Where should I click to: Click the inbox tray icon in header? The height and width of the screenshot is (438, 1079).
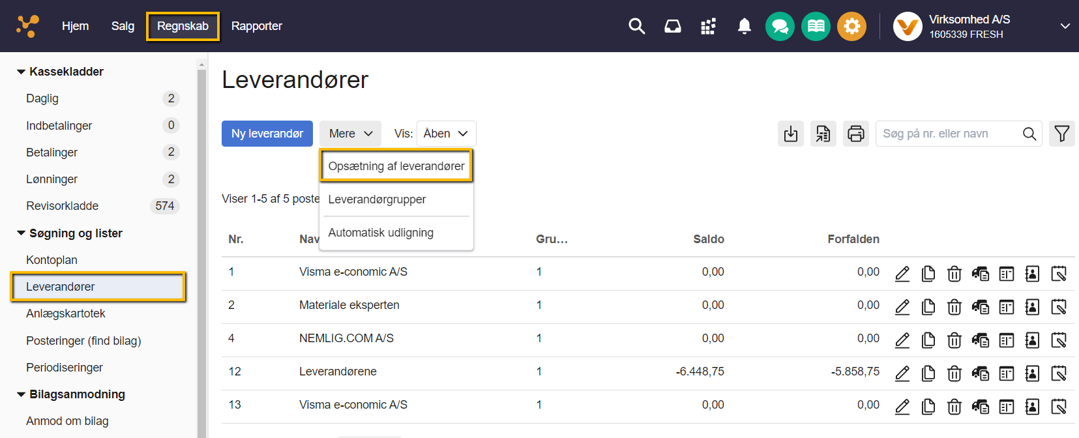click(x=672, y=26)
